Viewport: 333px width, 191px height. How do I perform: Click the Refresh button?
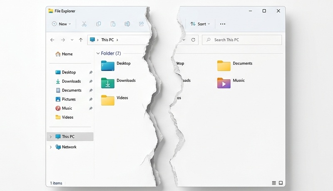coord(193,40)
